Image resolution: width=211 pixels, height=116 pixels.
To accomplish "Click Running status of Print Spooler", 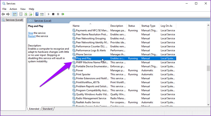I will tap(133, 75).
